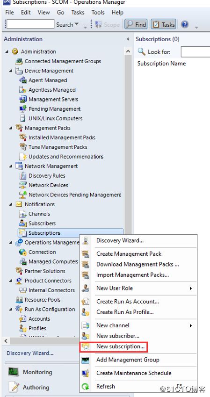The image size is (210, 397).
Task: Open the New User Role submenu
Action: tap(138, 288)
